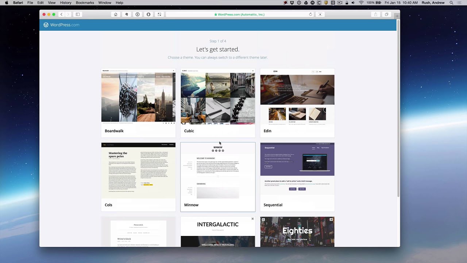Add a new tab with the plus button
Screen dimensions: 467x263
(x=397, y=16)
